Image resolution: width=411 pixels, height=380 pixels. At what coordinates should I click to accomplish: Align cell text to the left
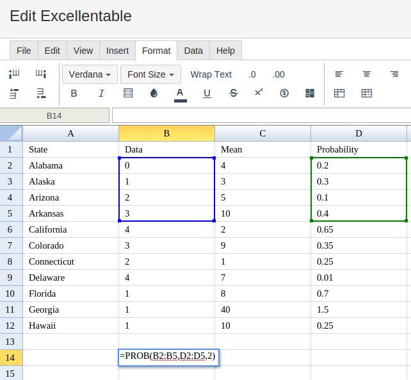tap(339, 74)
